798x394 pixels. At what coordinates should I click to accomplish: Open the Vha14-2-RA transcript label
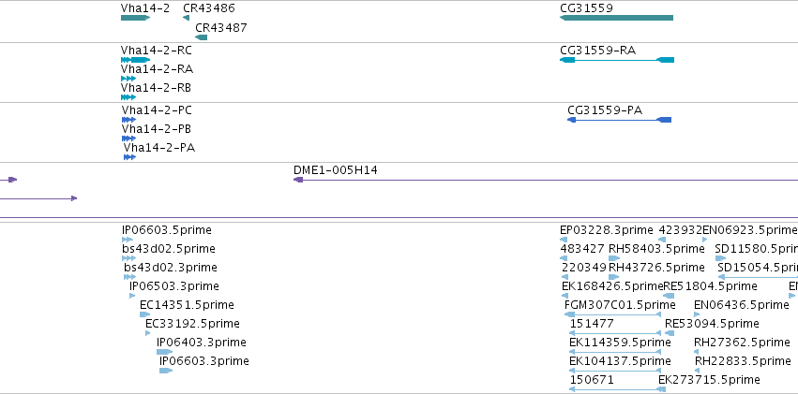157,69
